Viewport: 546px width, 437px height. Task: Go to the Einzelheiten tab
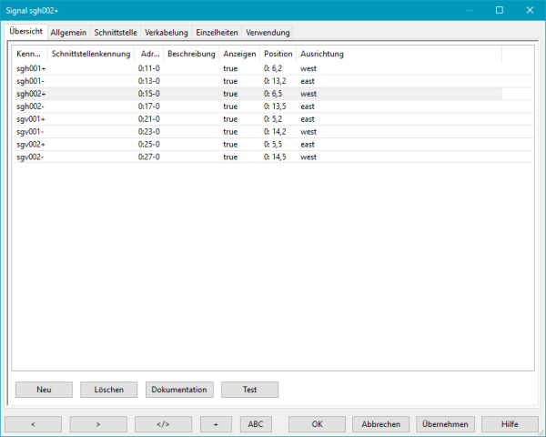click(x=217, y=33)
